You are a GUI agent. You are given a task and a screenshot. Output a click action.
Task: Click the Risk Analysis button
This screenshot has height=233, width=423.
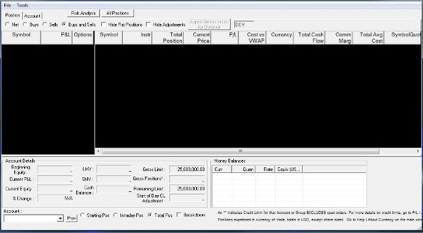point(83,13)
